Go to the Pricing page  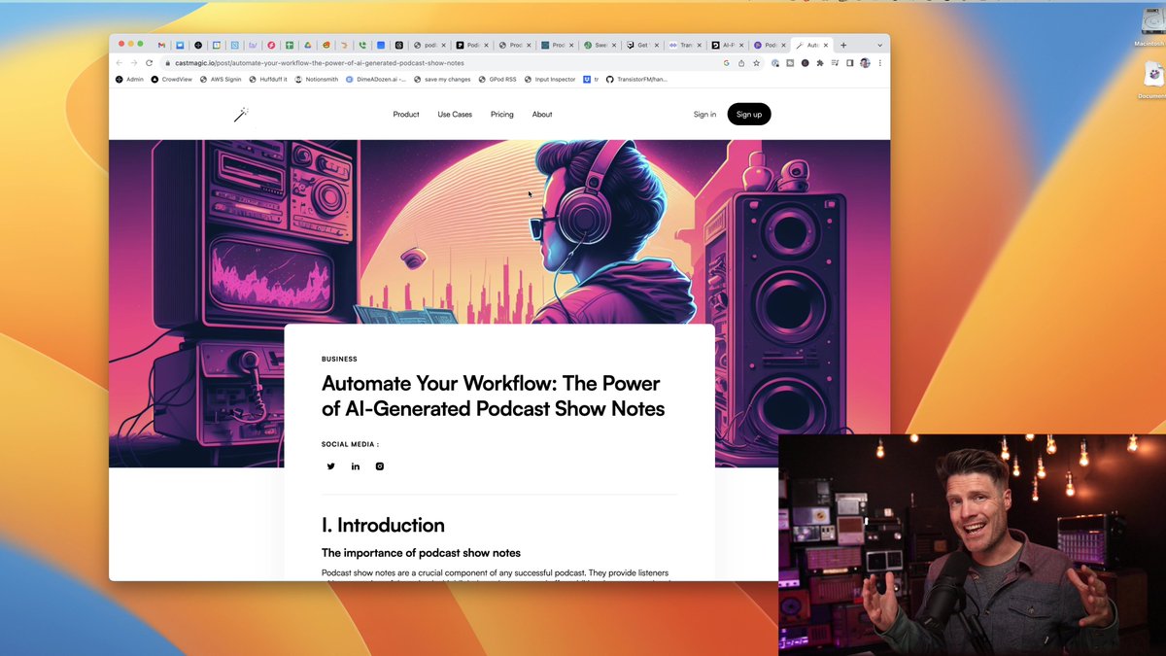click(x=502, y=115)
